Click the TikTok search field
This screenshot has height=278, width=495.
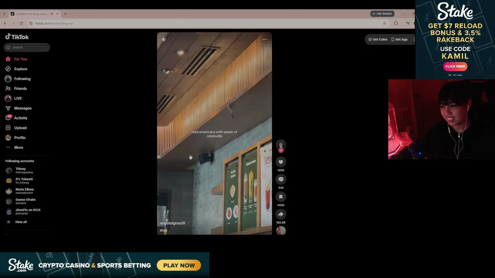27,47
